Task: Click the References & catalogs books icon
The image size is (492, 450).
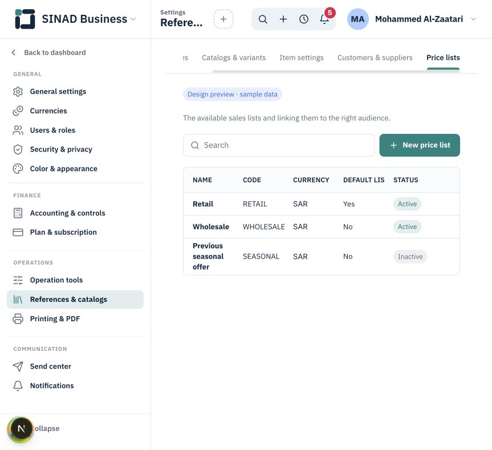Action: point(18,300)
